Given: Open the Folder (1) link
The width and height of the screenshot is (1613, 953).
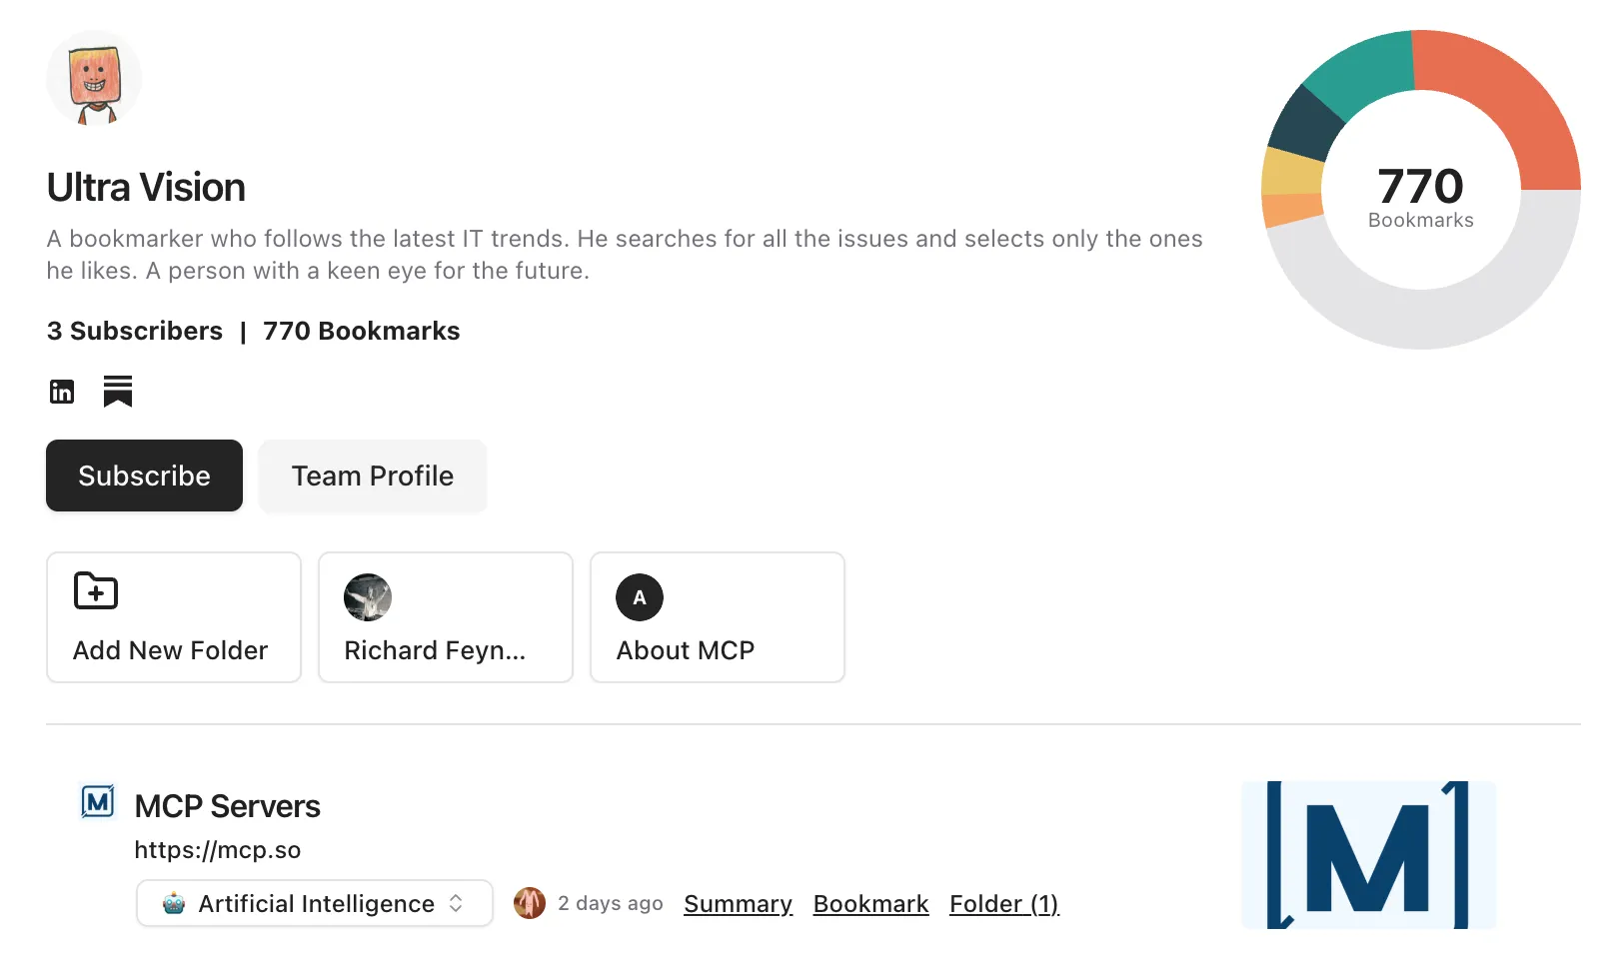Looking at the screenshot, I should [x=1003, y=904].
